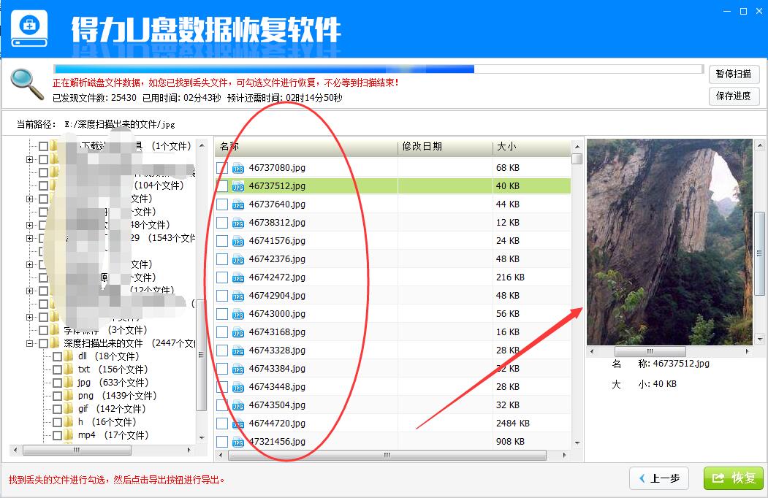768x498 pixels.
Task: Click JPG icon of 46743504.jpg
Action: [x=238, y=405]
